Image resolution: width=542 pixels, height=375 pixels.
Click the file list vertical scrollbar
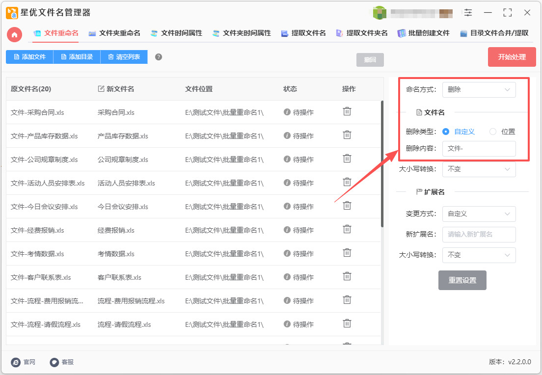coord(382,164)
